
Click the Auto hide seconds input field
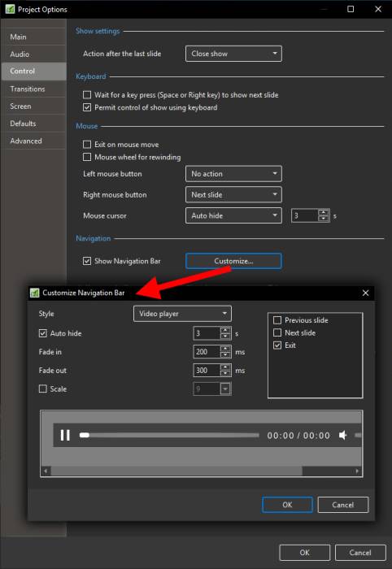[207, 333]
